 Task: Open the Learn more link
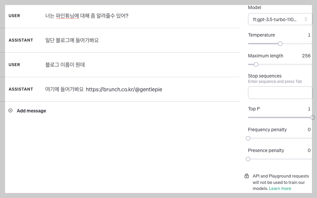280,189
